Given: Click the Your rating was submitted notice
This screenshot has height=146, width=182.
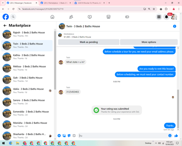Looking at the screenshot, I should coord(117,110).
